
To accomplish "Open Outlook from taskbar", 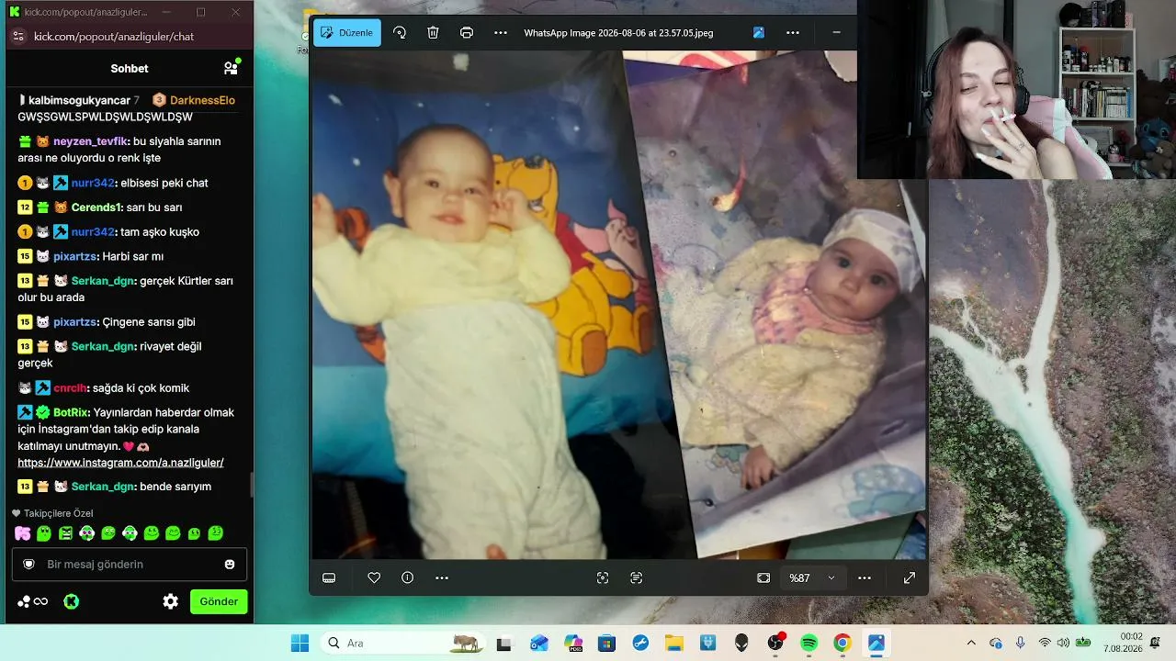I will pyautogui.click(x=538, y=643).
